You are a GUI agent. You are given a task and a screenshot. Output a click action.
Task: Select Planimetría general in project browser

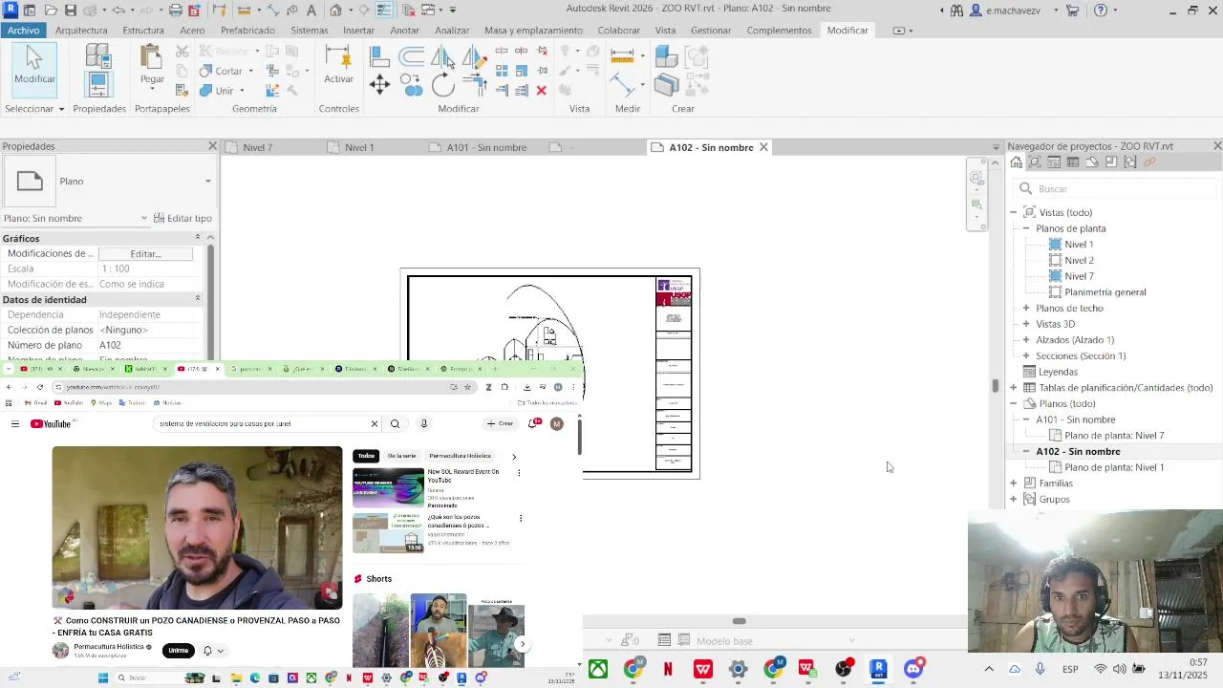[1105, 292]
